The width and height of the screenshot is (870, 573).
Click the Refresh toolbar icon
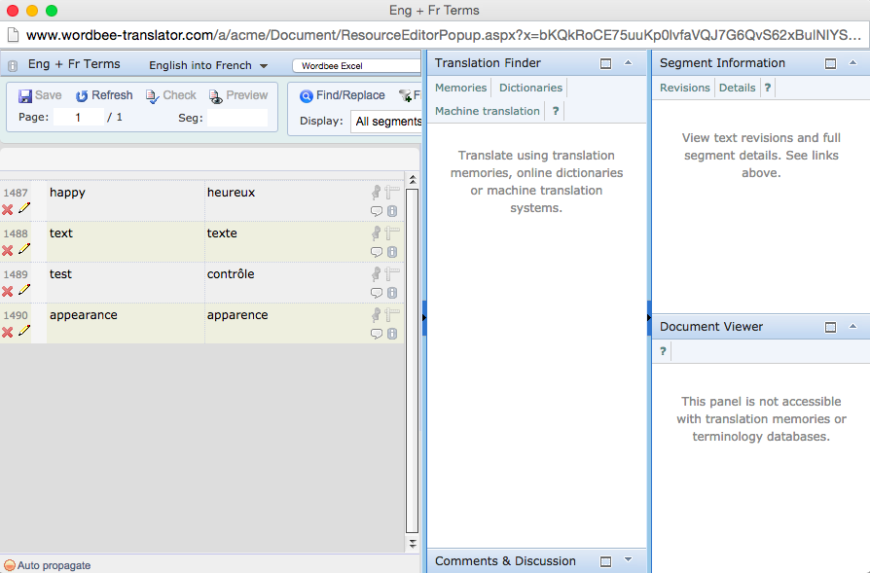pyautogui.click(x=83, y=95)
